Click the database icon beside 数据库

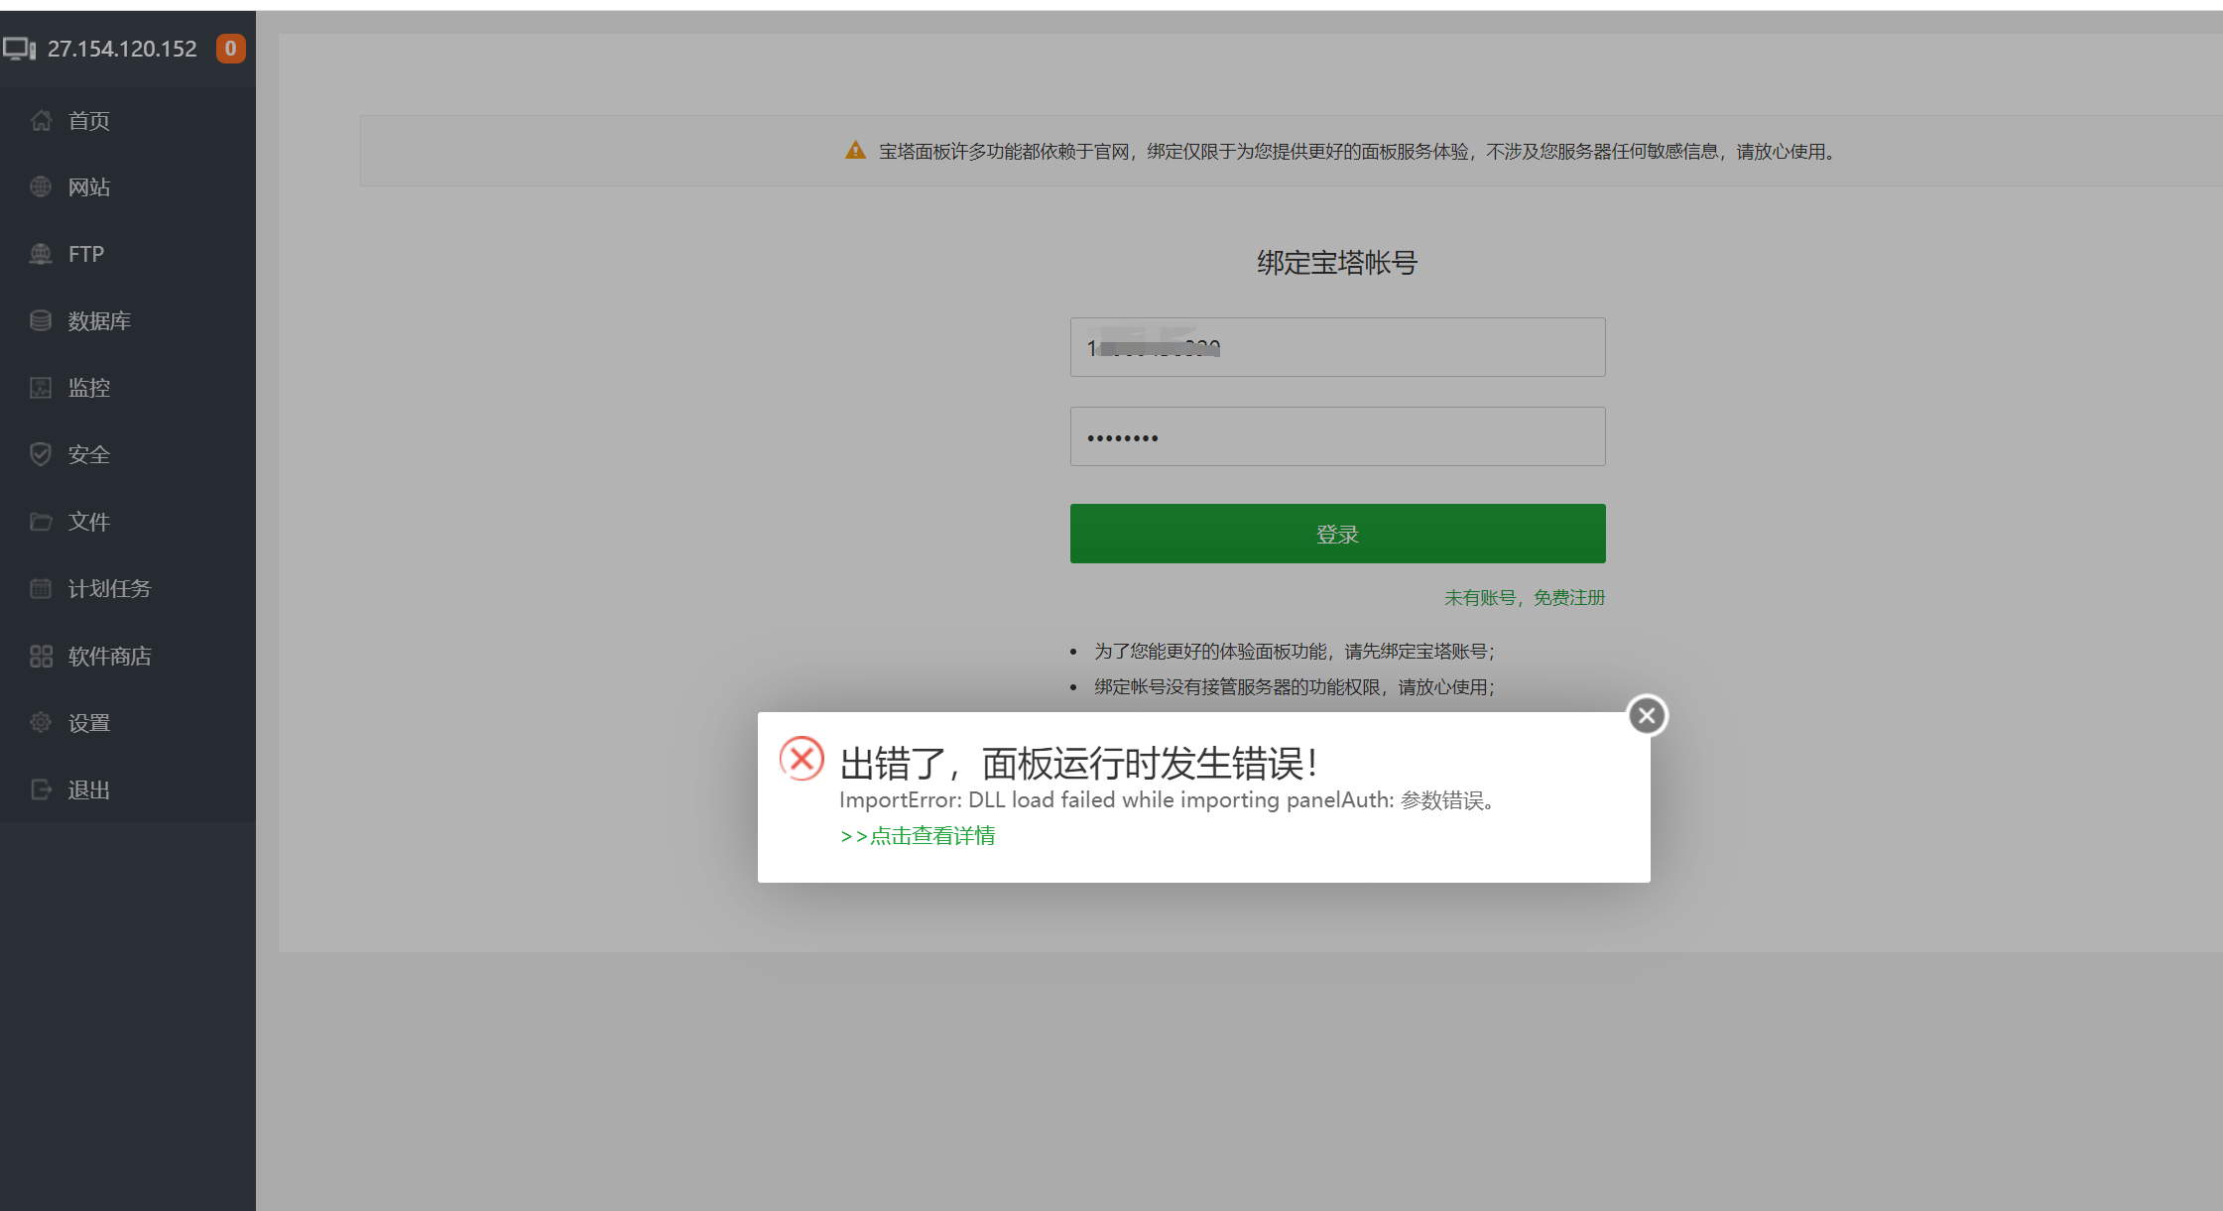[x=41, y=320]
